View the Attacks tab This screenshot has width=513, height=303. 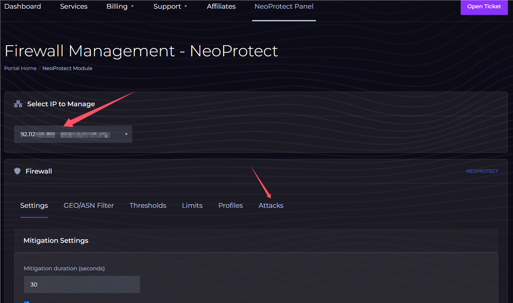point(271,205)
